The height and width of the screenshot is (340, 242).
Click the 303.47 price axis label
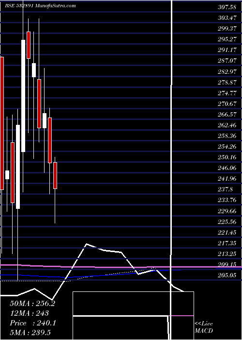(x=227, y=18)
